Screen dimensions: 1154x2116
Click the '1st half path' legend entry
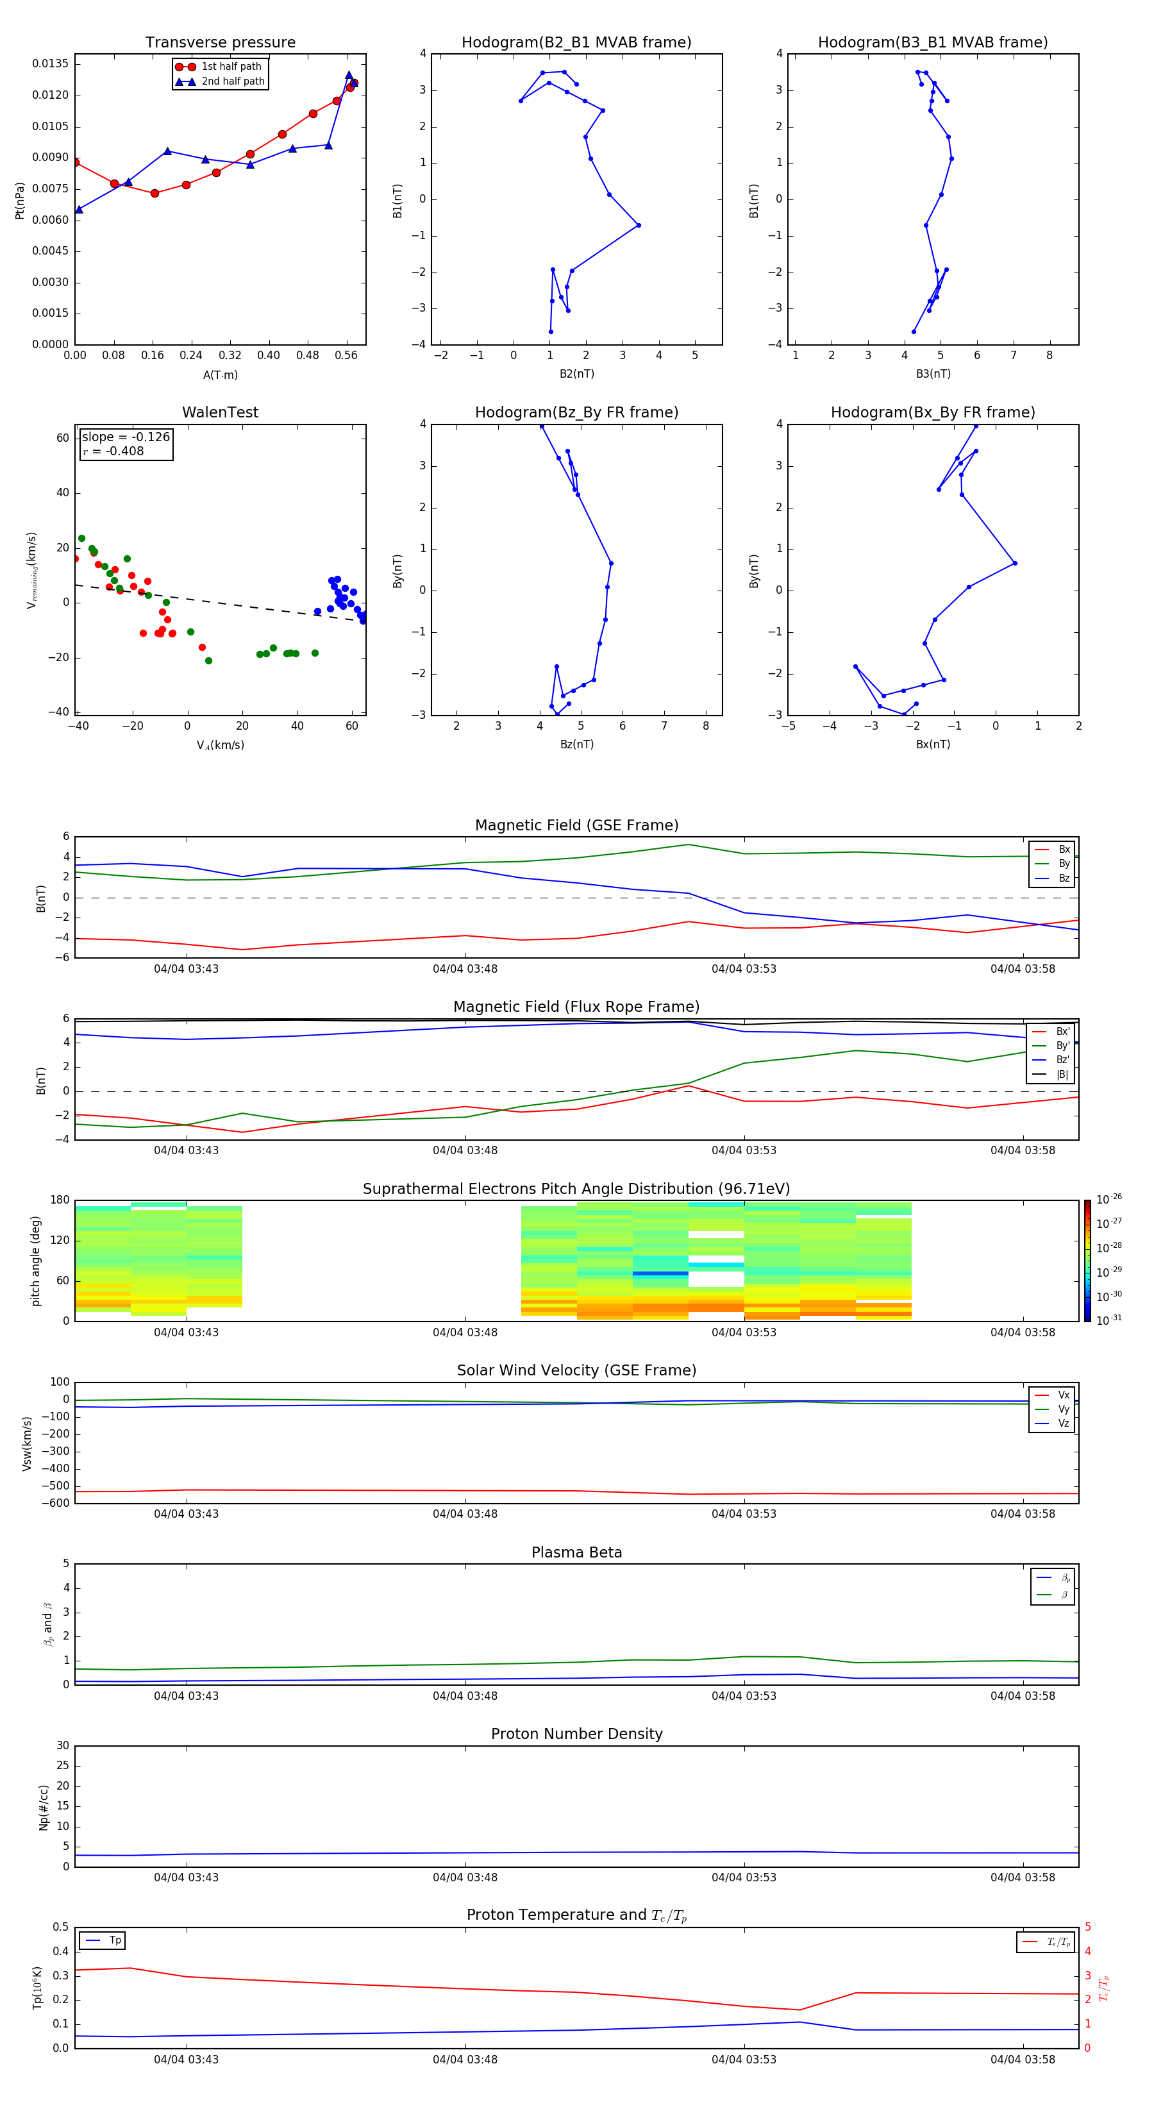pos(219,67)
